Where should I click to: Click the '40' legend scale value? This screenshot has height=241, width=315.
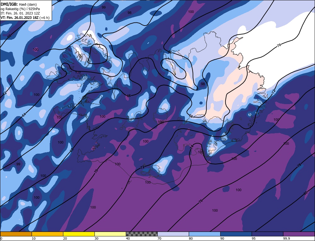[128, 238]
